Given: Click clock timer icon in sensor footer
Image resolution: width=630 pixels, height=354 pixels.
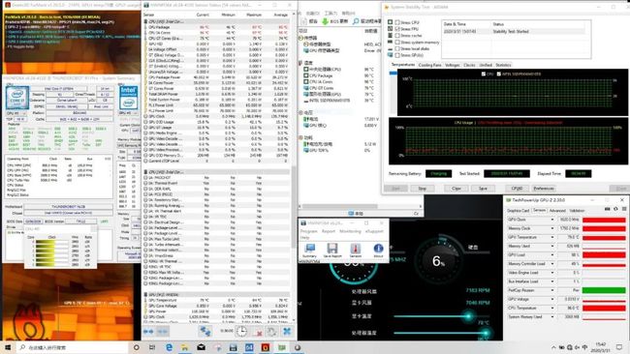Looking at the screenshot, I should (x=241, y=331).
